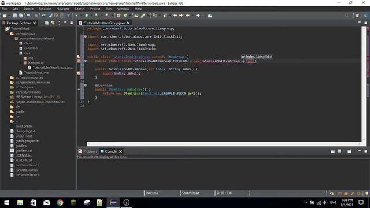Open OBS Studio from the taskbar
Image resolution: width=370 pixels, height=208 pixels.
pos(127,203)
